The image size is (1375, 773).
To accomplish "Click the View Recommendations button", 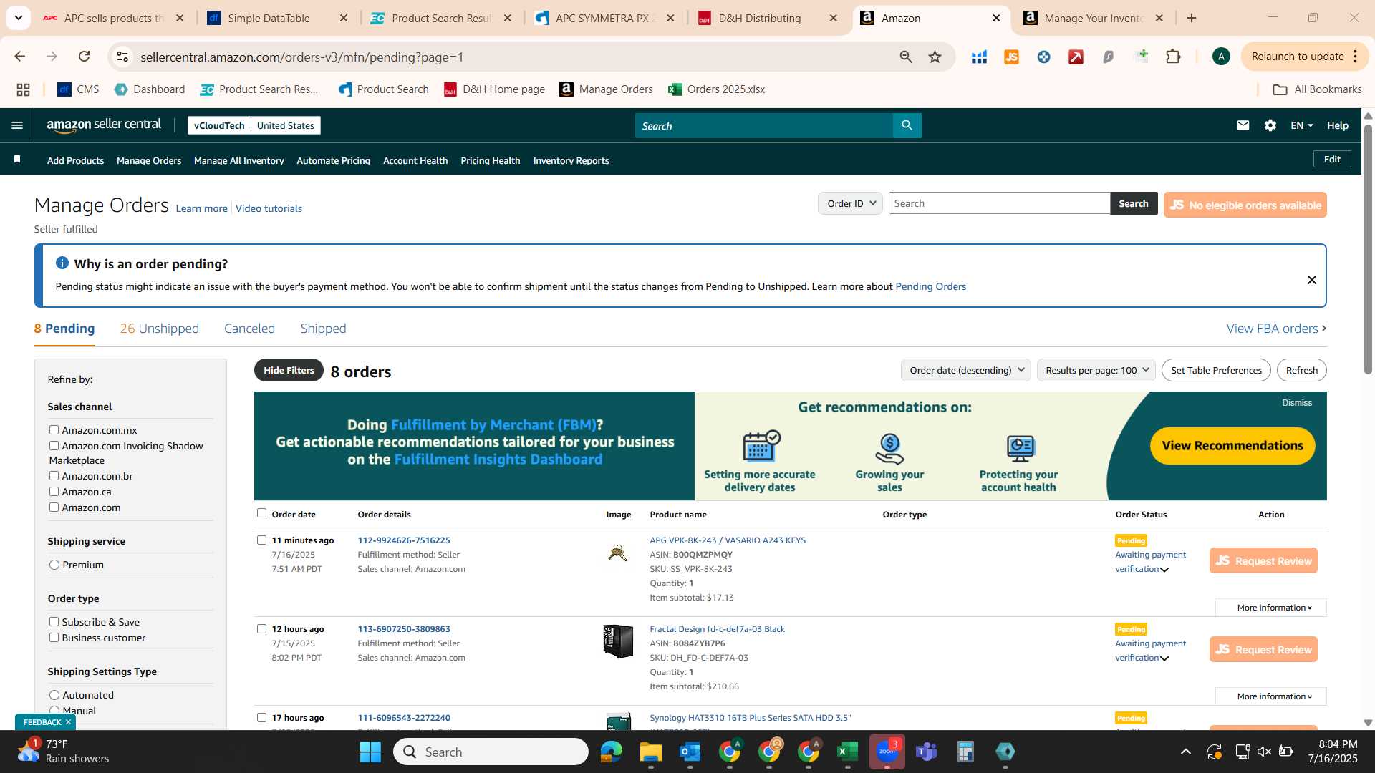I will [x=1232, y=445].
